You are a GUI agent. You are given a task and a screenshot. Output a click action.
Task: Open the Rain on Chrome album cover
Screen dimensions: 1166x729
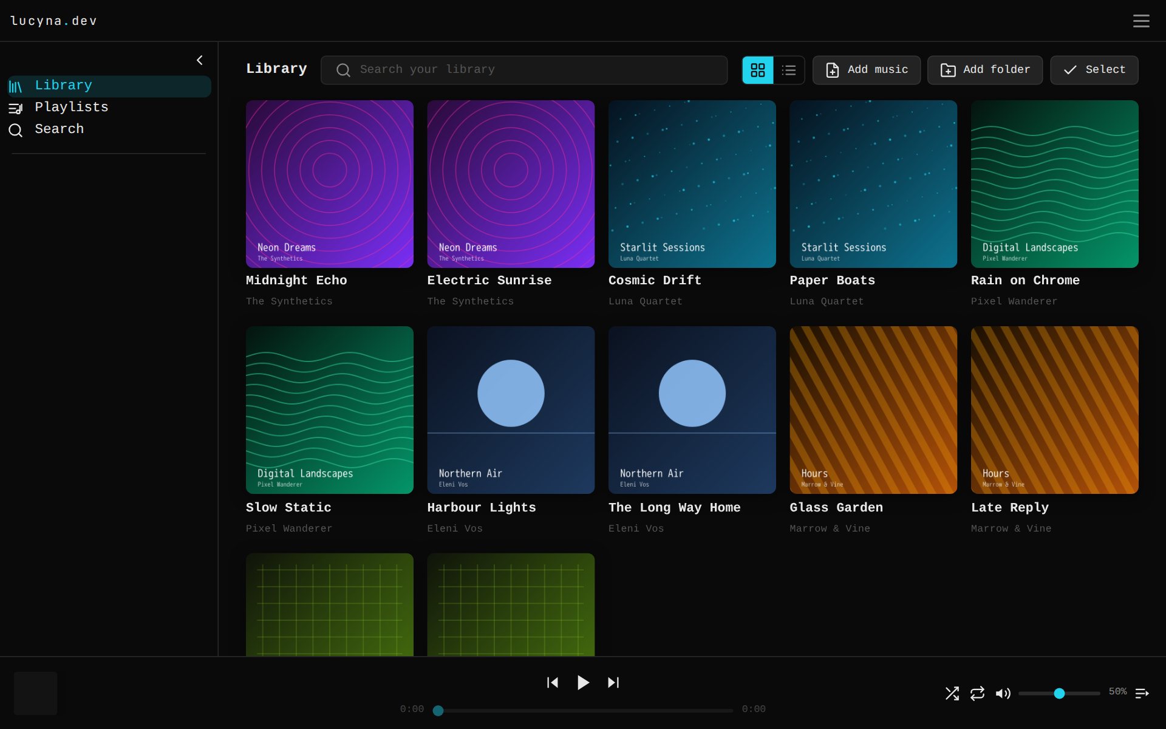1055,184
